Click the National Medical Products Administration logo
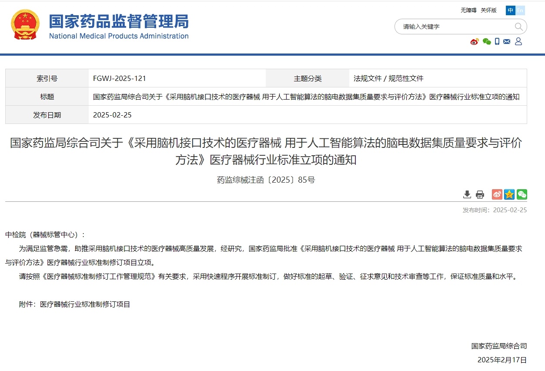Image resolution: width=545 pixels, height=371 pixels. click(118, 26)
